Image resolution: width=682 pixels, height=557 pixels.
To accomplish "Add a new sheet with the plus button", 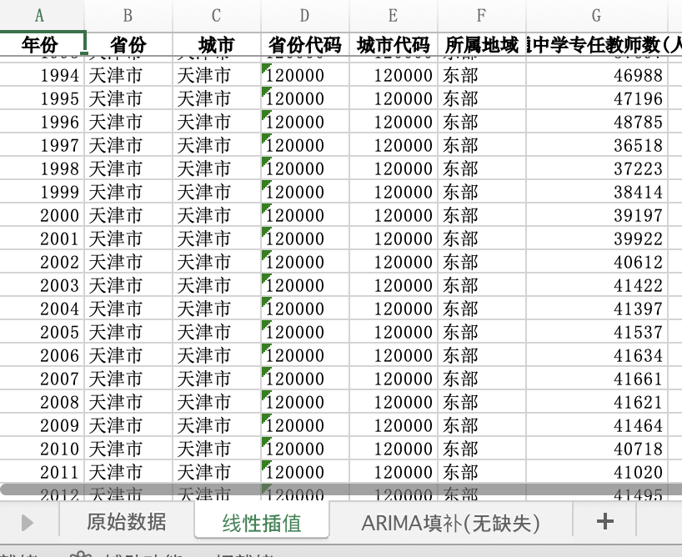I will (x=605, y=521).
